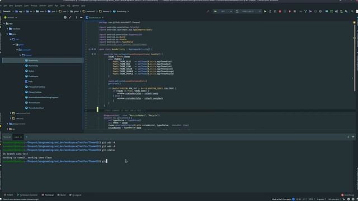
Task: Expand the com (test) package
Action: point(11,118)
